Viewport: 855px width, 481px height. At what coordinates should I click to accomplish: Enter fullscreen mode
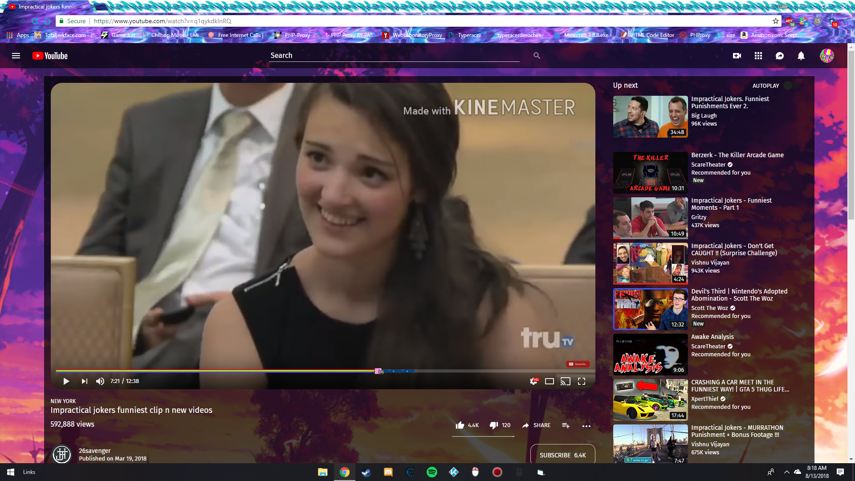point(582,381)
